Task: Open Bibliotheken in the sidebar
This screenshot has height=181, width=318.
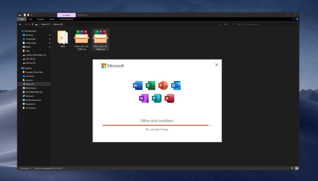Action: pyautogui.click(x=31, y=88)
